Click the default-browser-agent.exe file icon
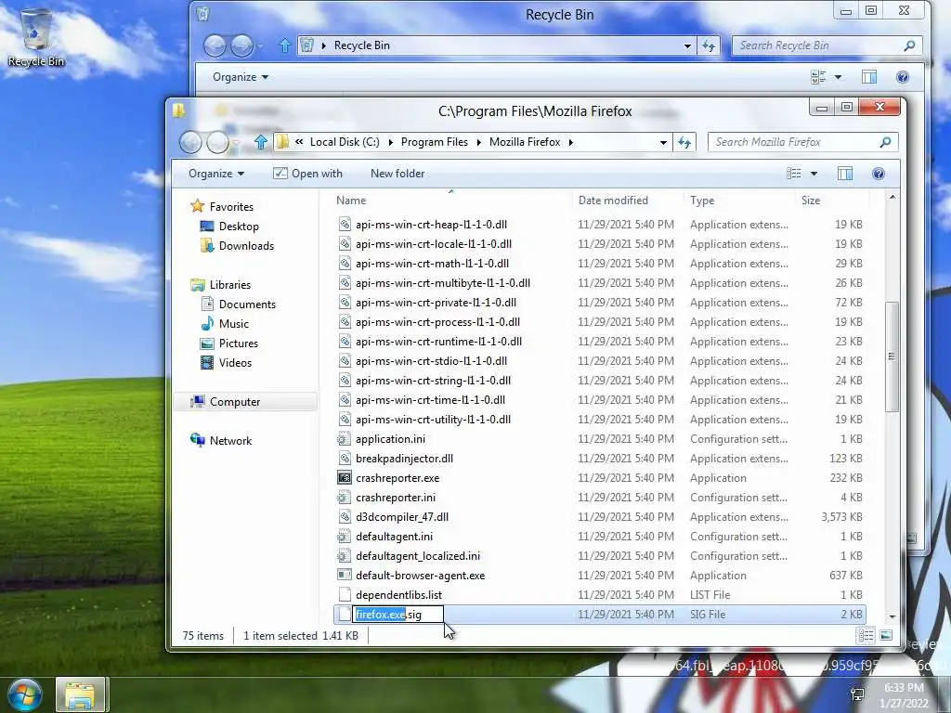951x713 pixels. 344,576
